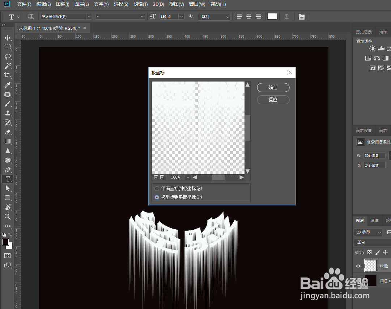Select the Rectangular Marquee tool
The width and height of the screenshot is (391, 309).
pyautogui.click(x=8, y=47)
